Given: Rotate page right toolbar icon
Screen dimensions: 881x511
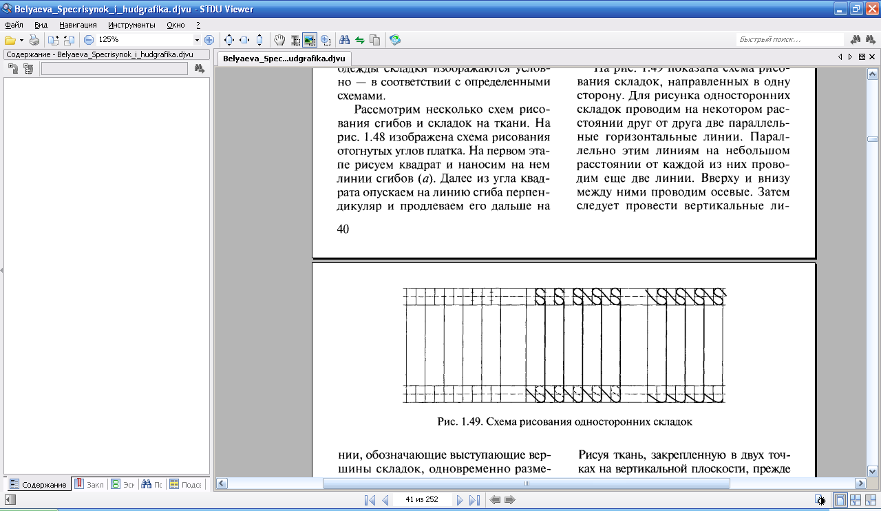Looking at the screenshot, I should click(x=68, y=40).
